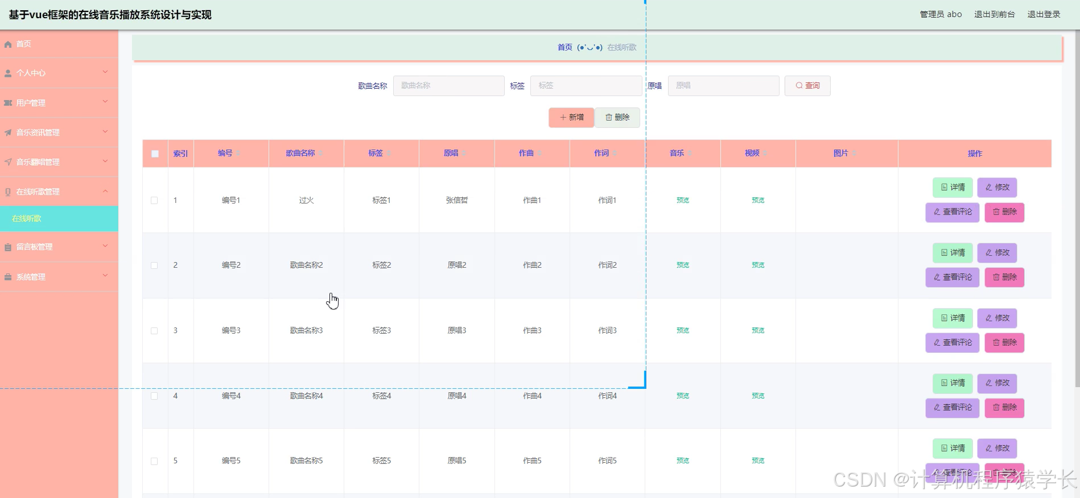Sort by 音乐 column arrows
Image resolution: width=1080 pixels, height=498 pixels.
pyautogui.click(x=690, y=153)
